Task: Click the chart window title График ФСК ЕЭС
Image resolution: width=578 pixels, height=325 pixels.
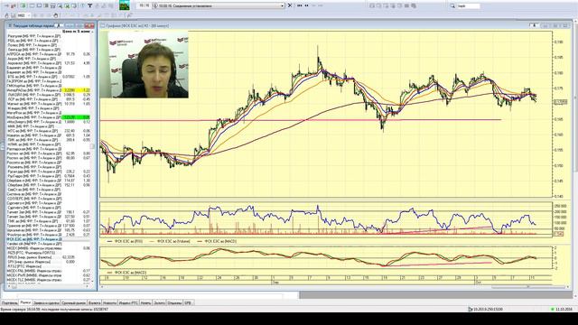Action: click(x=137, y=26)
